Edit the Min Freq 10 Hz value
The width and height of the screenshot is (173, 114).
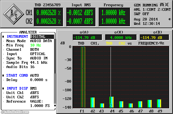(x=35, y=45)
